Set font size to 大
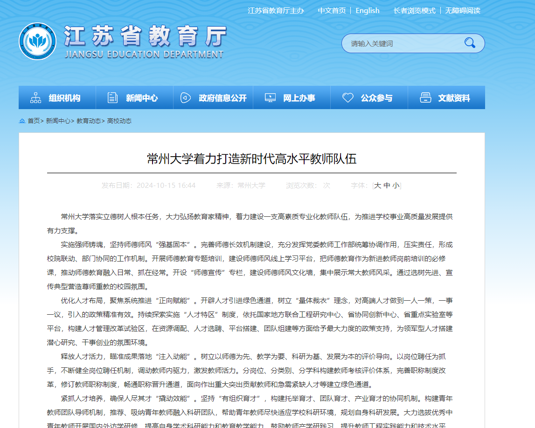Screen dimensions: 535x428 (x=377, y=186)
